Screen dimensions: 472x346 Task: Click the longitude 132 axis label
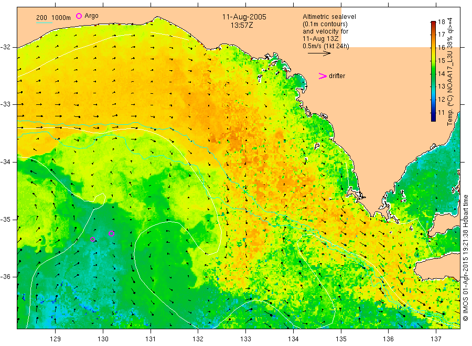198,339
